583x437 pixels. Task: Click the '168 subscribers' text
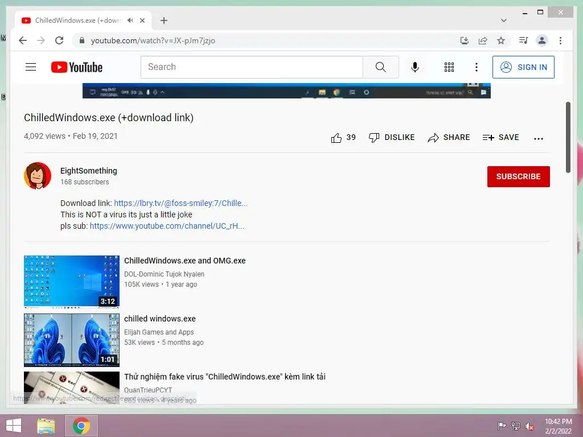(x=85, y=182)
